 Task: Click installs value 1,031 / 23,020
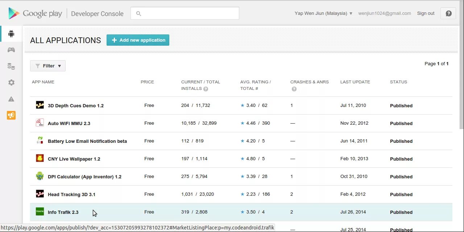[x=198, y=194]
